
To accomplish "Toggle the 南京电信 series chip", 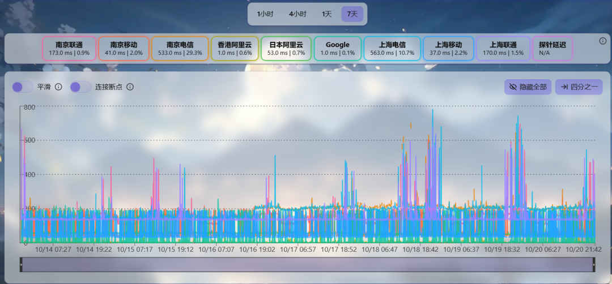I will [x=180, y=49].
